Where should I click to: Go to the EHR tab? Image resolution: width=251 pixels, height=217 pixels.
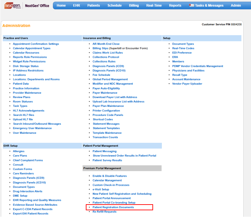(76, 5)
